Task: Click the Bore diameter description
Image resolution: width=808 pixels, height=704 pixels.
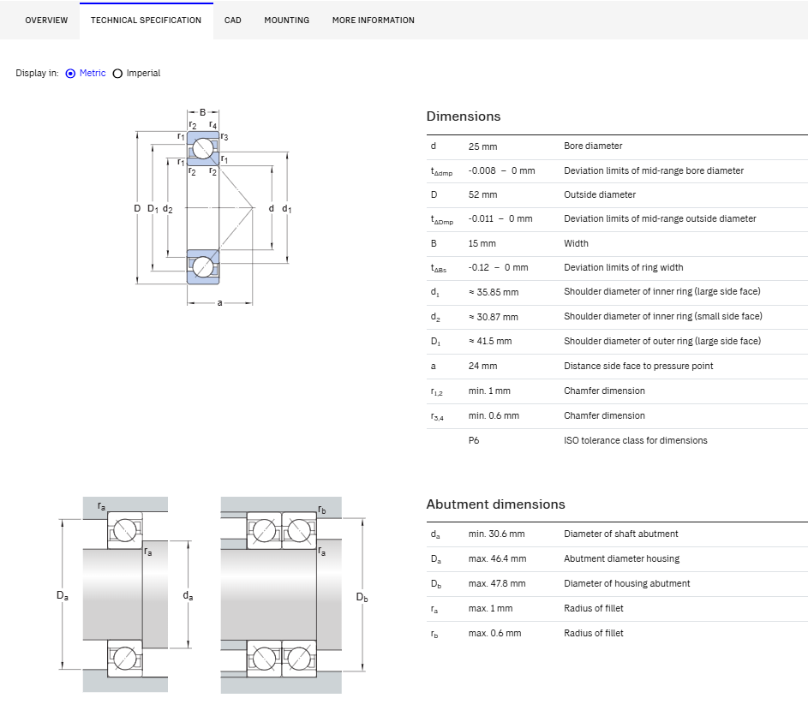Action: pyautogui.click(x=593, y=146)
